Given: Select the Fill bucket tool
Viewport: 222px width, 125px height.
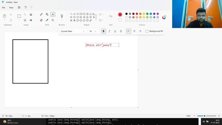Looking at the screenshot, I should tap(47, 14).
